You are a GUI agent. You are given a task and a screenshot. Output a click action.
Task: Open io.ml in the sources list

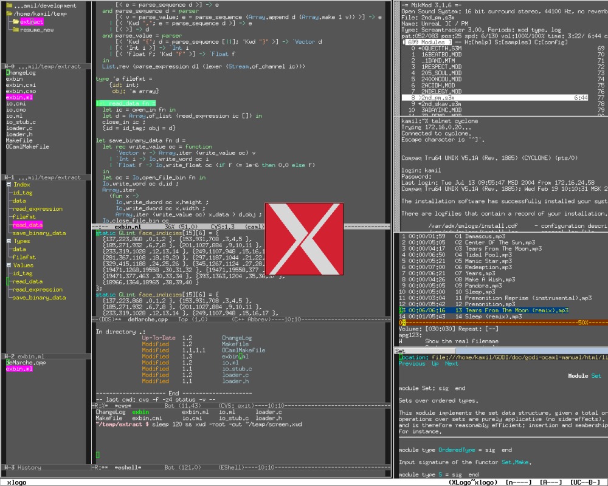click(14, 116)
